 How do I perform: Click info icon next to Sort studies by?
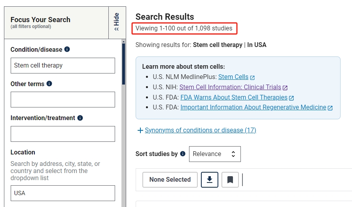(x=183, y=154)
